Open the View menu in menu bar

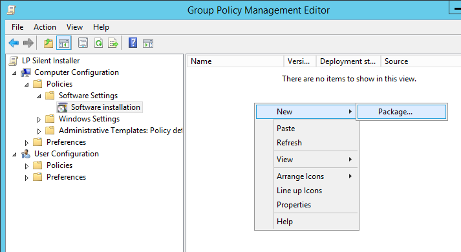coord(74,27)
